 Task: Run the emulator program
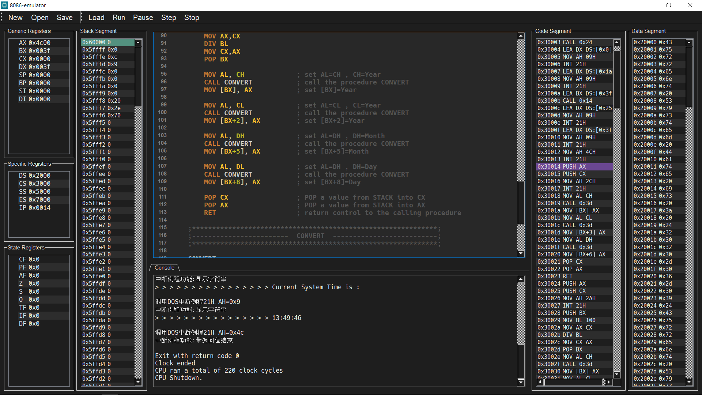coord(118,18)
